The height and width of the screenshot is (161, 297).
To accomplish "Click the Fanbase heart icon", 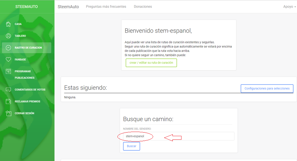I will (8, 59).
